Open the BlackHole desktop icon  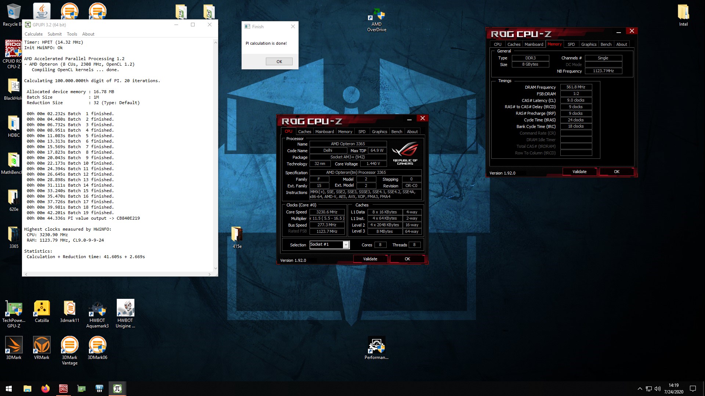pyautogui.click(x=13, y=89)
